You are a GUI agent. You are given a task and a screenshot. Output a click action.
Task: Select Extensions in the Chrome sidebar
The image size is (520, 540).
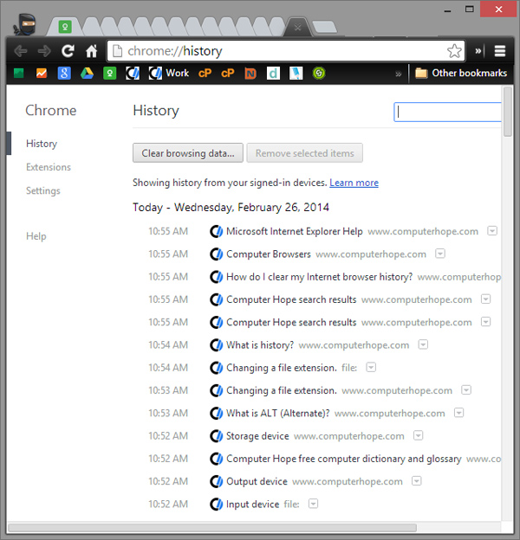tap(49, 167)
